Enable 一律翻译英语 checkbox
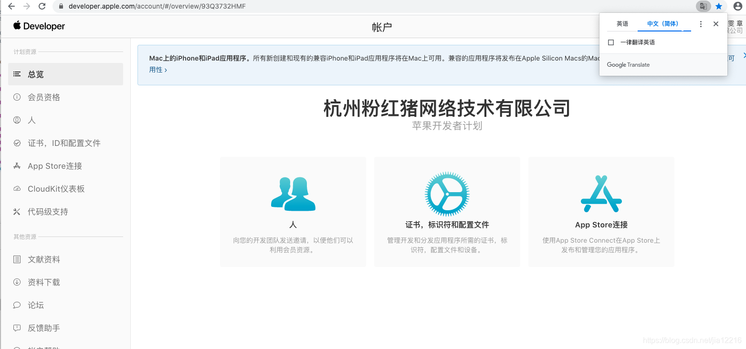The image size is (746, 349). pos(611,42)
